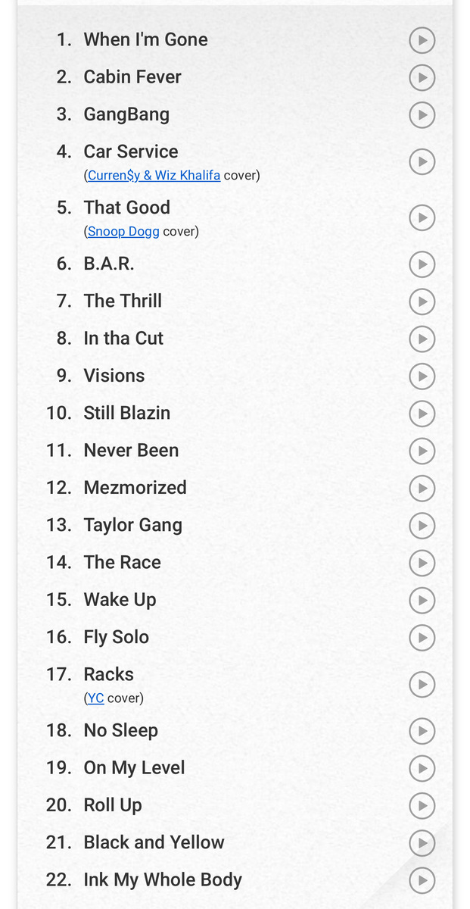Open the Snoop Dogg artist link
The width and height of the screenshot is (470, 909).
(123, 232)
